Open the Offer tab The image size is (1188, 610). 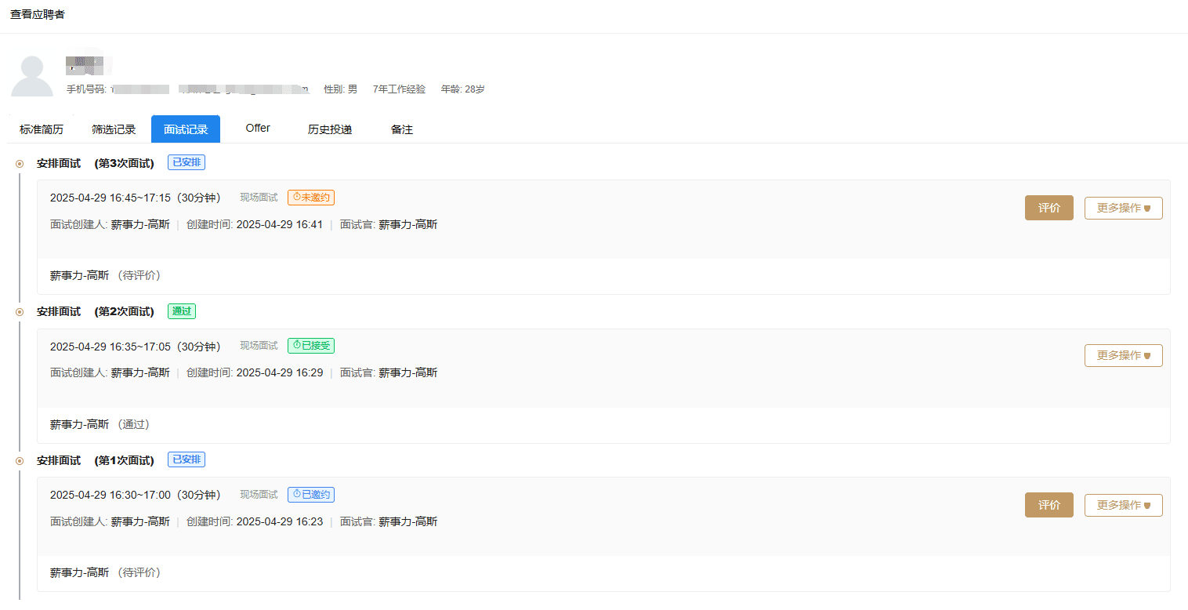coord(258,129)
